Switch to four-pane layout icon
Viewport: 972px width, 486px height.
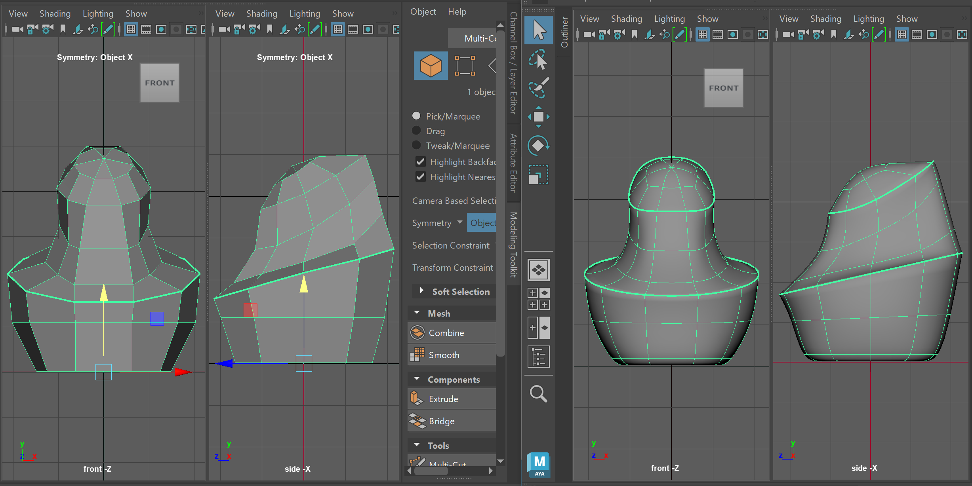(538, 299)
